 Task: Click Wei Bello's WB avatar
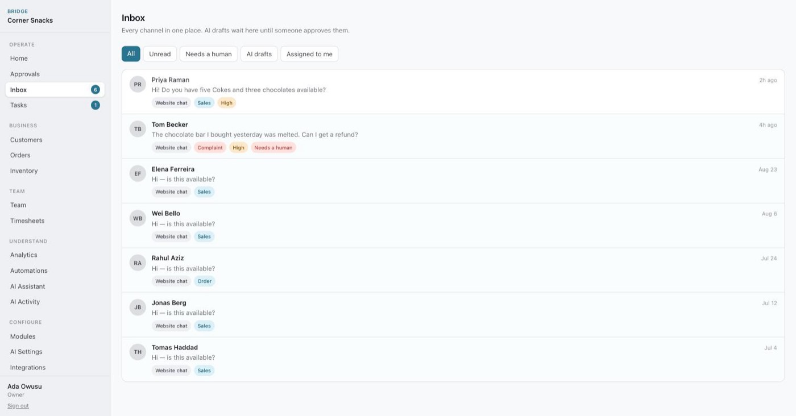[138, 218]
